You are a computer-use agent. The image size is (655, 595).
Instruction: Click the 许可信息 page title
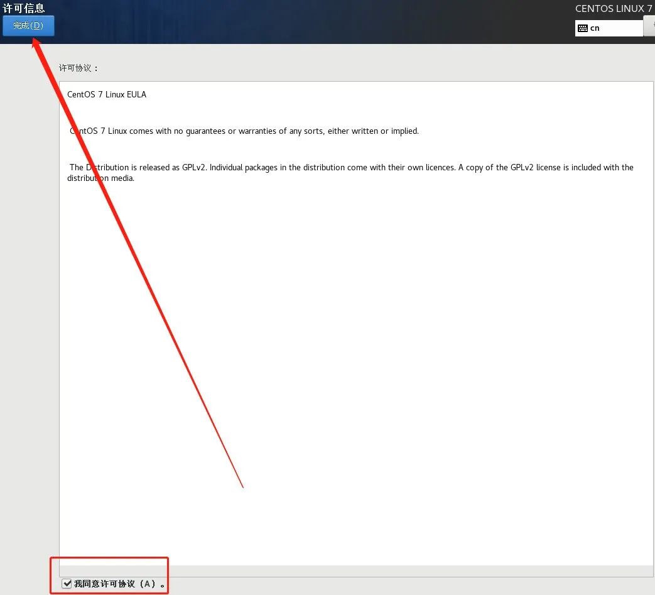click(x=23, y=8)
